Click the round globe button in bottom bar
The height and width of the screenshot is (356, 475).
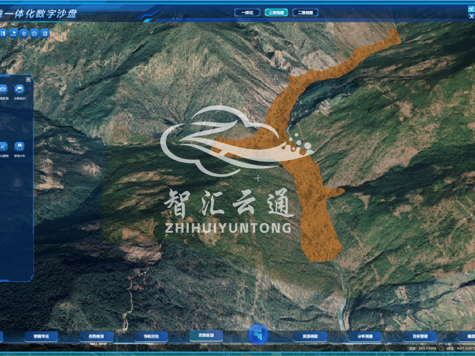(x=258, y=334)
